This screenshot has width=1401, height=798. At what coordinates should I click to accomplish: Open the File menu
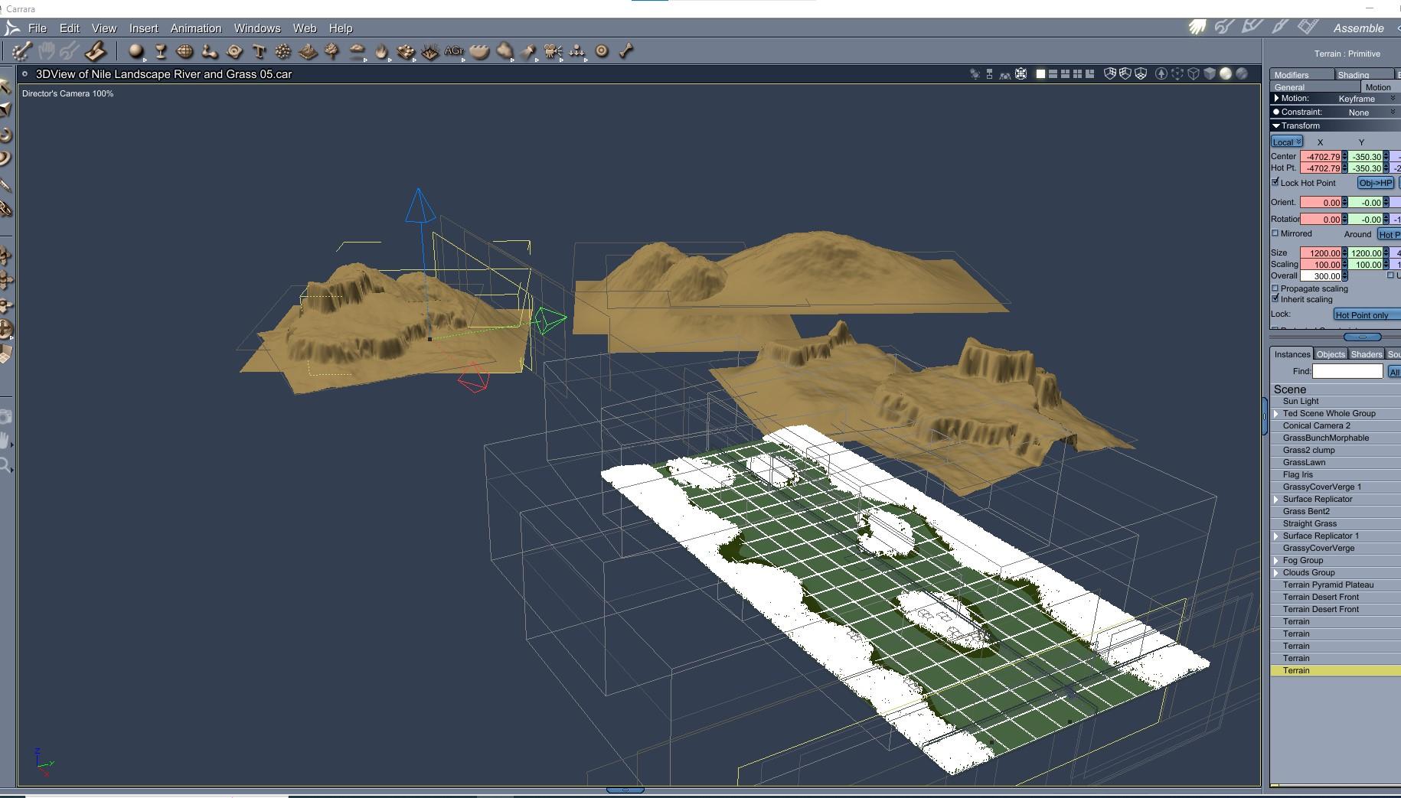click(x=38, y=28)
